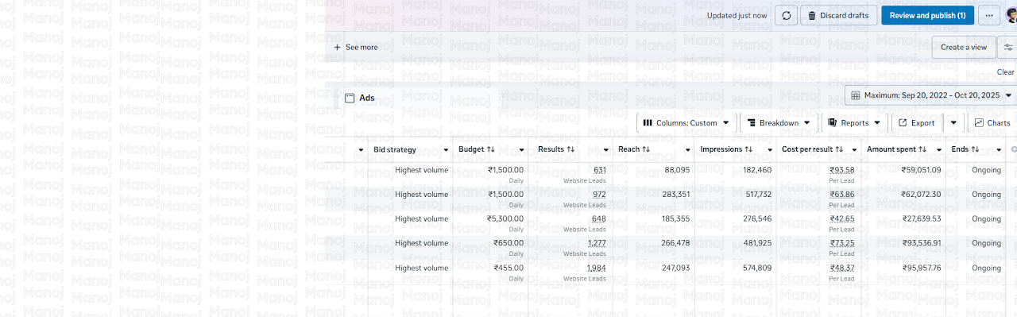
Task: Select the ₹650.00 daily budget cell
Action: [x=508, y=243]
